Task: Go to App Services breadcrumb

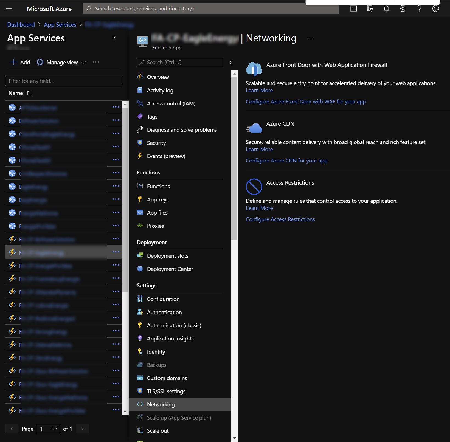Action: (x=60, y=24)
